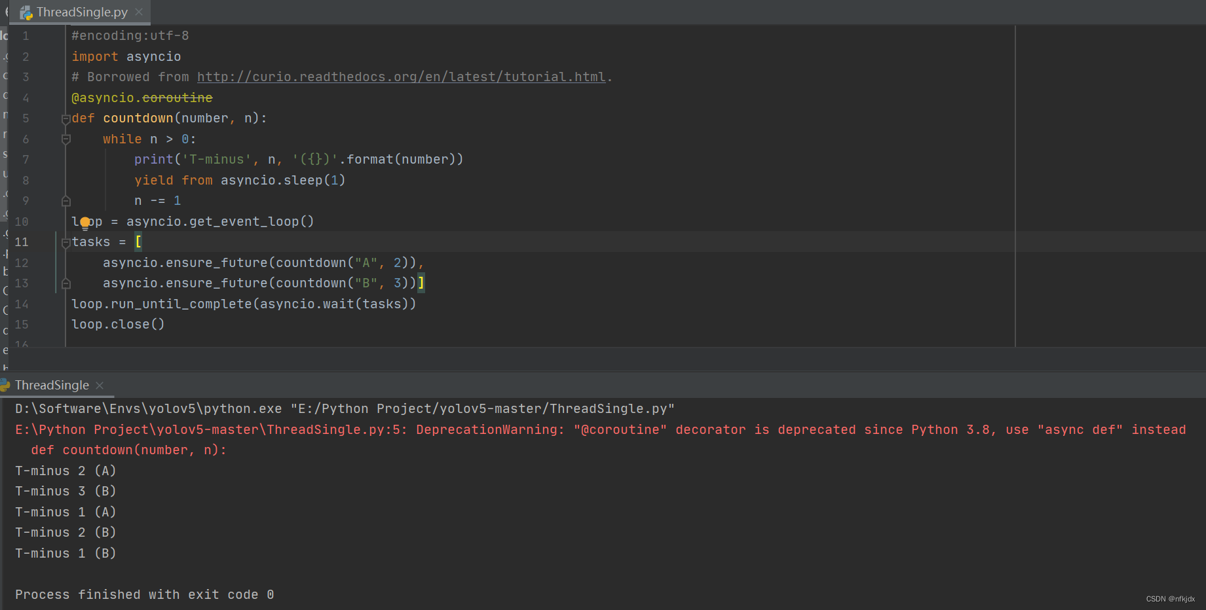This screenshot has height=610, width=1206.
Task: Click the 'countdown' function name in the def line
Action: 138,118
